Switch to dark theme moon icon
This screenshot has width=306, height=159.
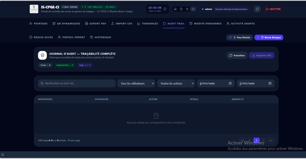click(193, 9)
